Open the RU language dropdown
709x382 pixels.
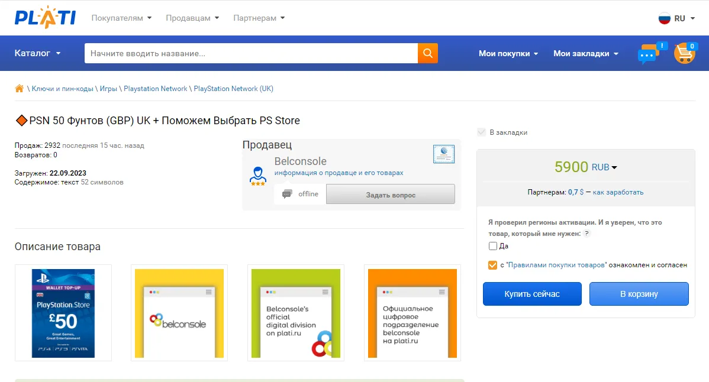(x=684, y=18)
